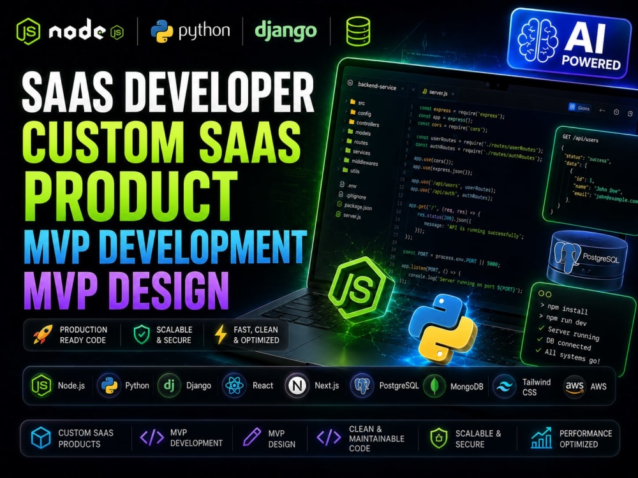The height and width of the screenshot is (478, 638).
Task: Click the PostgreSQL elephant icon in tech stack row
Action: pyautogui.click(x=362, y=386)
